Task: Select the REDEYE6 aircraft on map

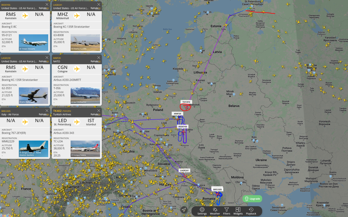Action: coord(183,133)
